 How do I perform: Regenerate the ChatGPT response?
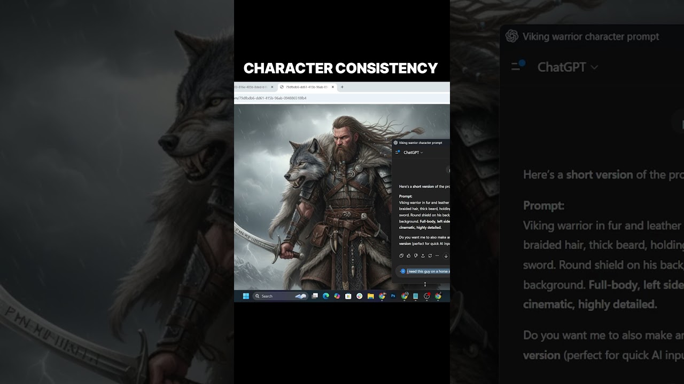click(x=430, y=255)
